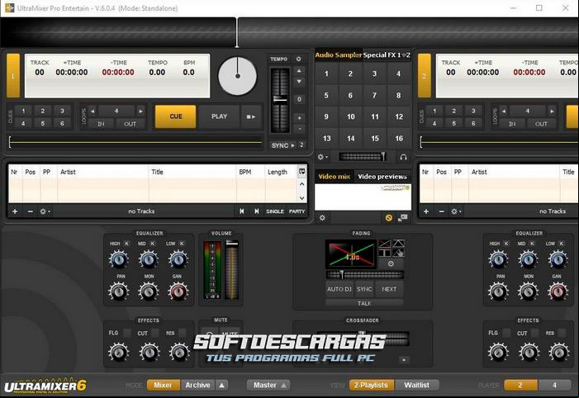The image size is (579, 398).
Task: Open the external video window icon
Action: tap(403, 217)
